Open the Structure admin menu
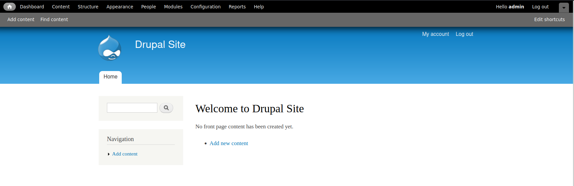Image resolution: width=574 pixels, height=186 pixels. point(88,7)
